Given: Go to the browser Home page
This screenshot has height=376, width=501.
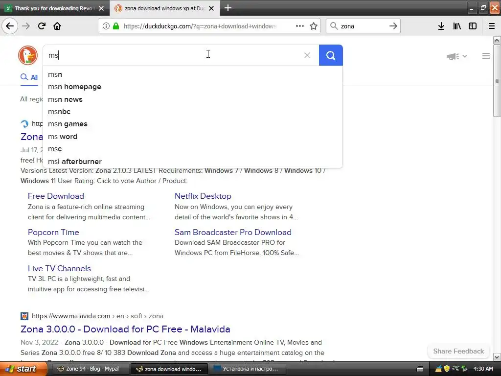Looking at the screenshot, I should click(x=57, y=26).
